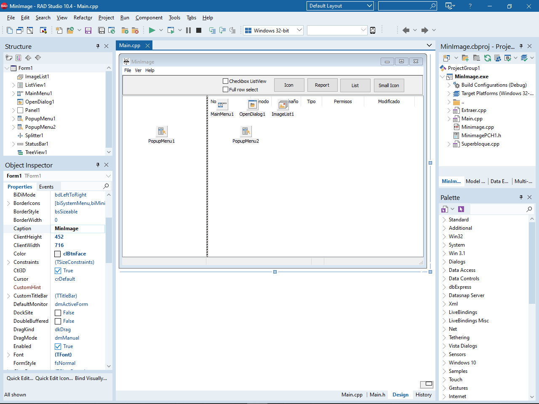Toggle the Full row select checkbox
The height and width of the screenshot is (404, 539).
tap(226, 90)
